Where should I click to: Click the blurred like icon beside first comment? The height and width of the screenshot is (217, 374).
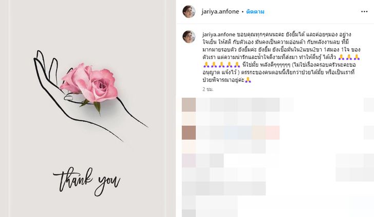pyautogui.click(x=369, y=105)
